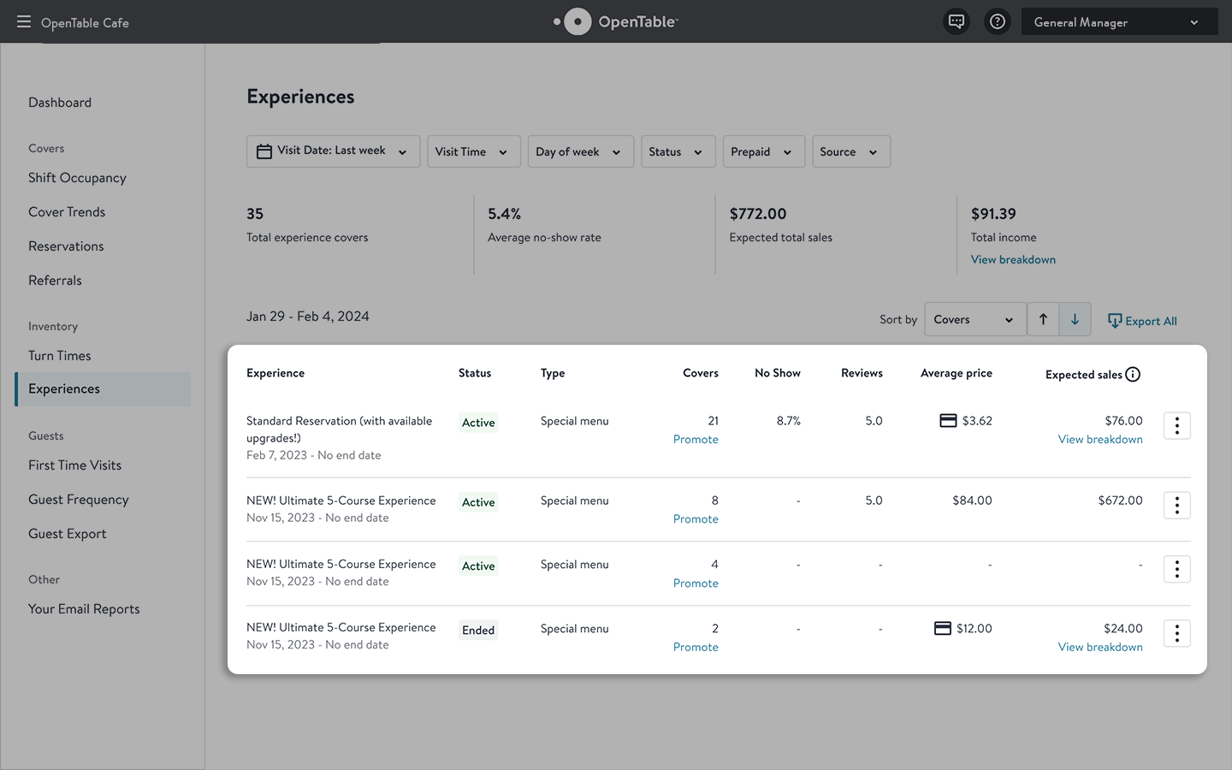Click the Reviews column header

coord(862,373)
